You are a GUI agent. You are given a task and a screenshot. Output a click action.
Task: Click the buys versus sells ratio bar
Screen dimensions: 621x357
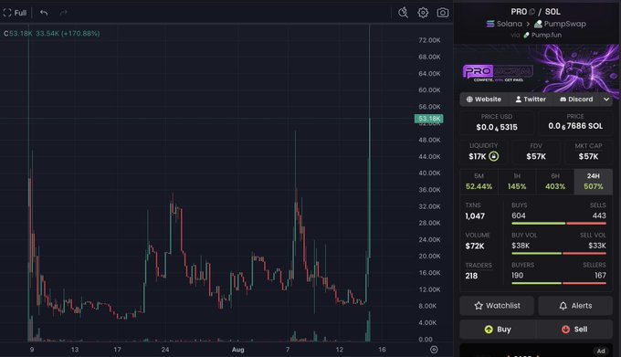558,224
